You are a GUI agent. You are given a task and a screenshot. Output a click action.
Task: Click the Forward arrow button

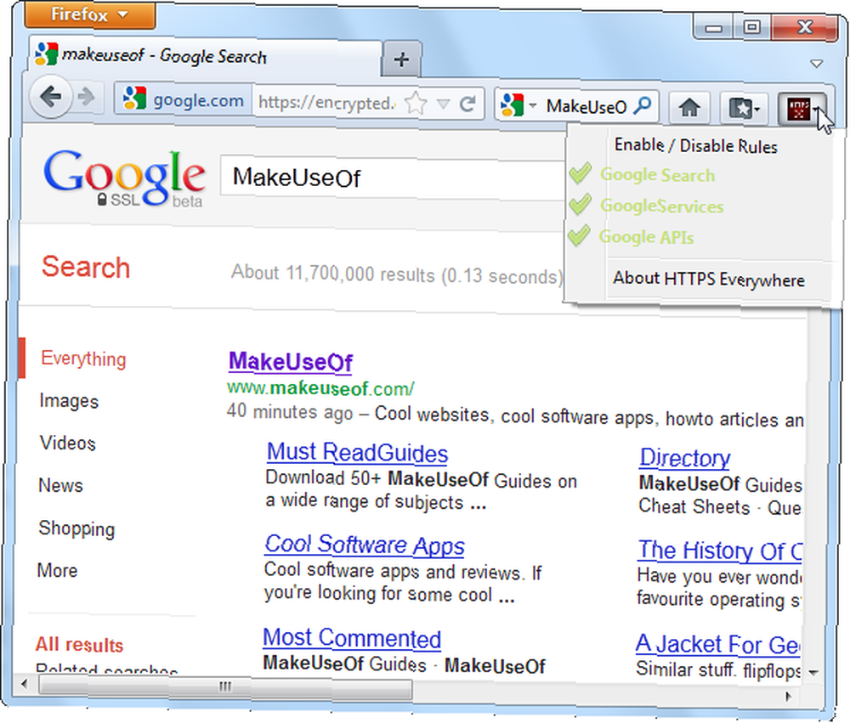pyautogui.click(x=86, y=98)
